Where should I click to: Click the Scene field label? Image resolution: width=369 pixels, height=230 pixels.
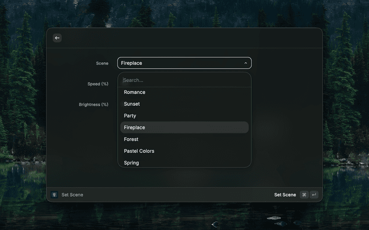click(x=101, y=63)
